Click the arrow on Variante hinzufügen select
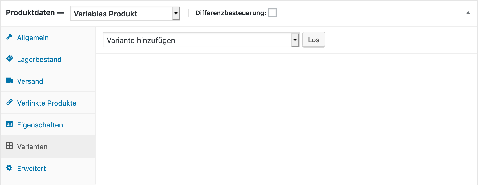Viewport: 478px width, 185px height. (x=295, y=40)
